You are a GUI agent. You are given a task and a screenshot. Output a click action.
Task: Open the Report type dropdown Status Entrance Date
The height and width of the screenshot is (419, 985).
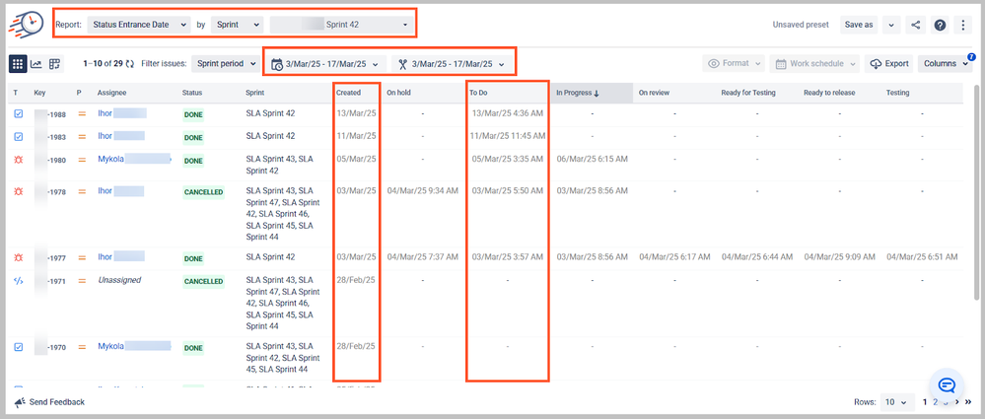click(138, 25)
